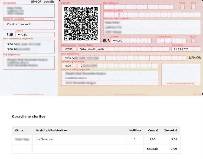
Task: Enable the Nujno checkbox
Action: point(193,40)
